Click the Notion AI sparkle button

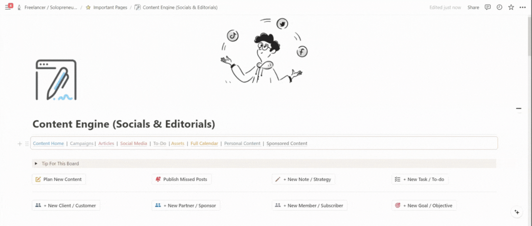click(517, 212)
